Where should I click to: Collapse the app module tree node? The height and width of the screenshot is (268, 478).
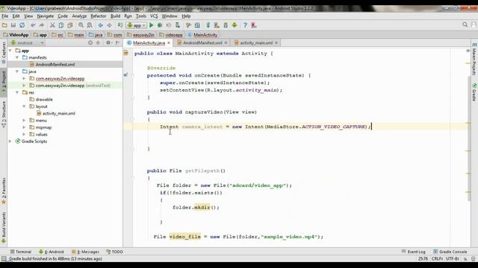click(x=10, y=51)
